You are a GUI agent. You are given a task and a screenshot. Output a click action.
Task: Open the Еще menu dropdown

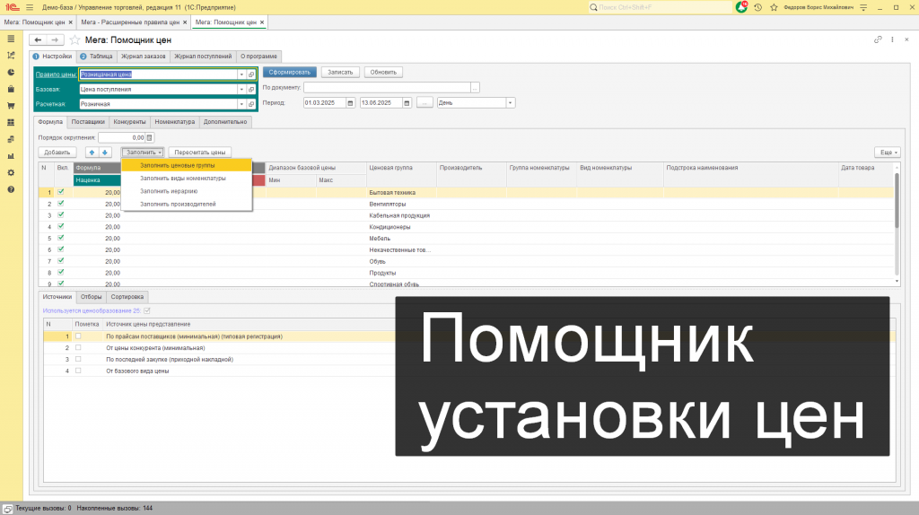[x=888, y=153]
